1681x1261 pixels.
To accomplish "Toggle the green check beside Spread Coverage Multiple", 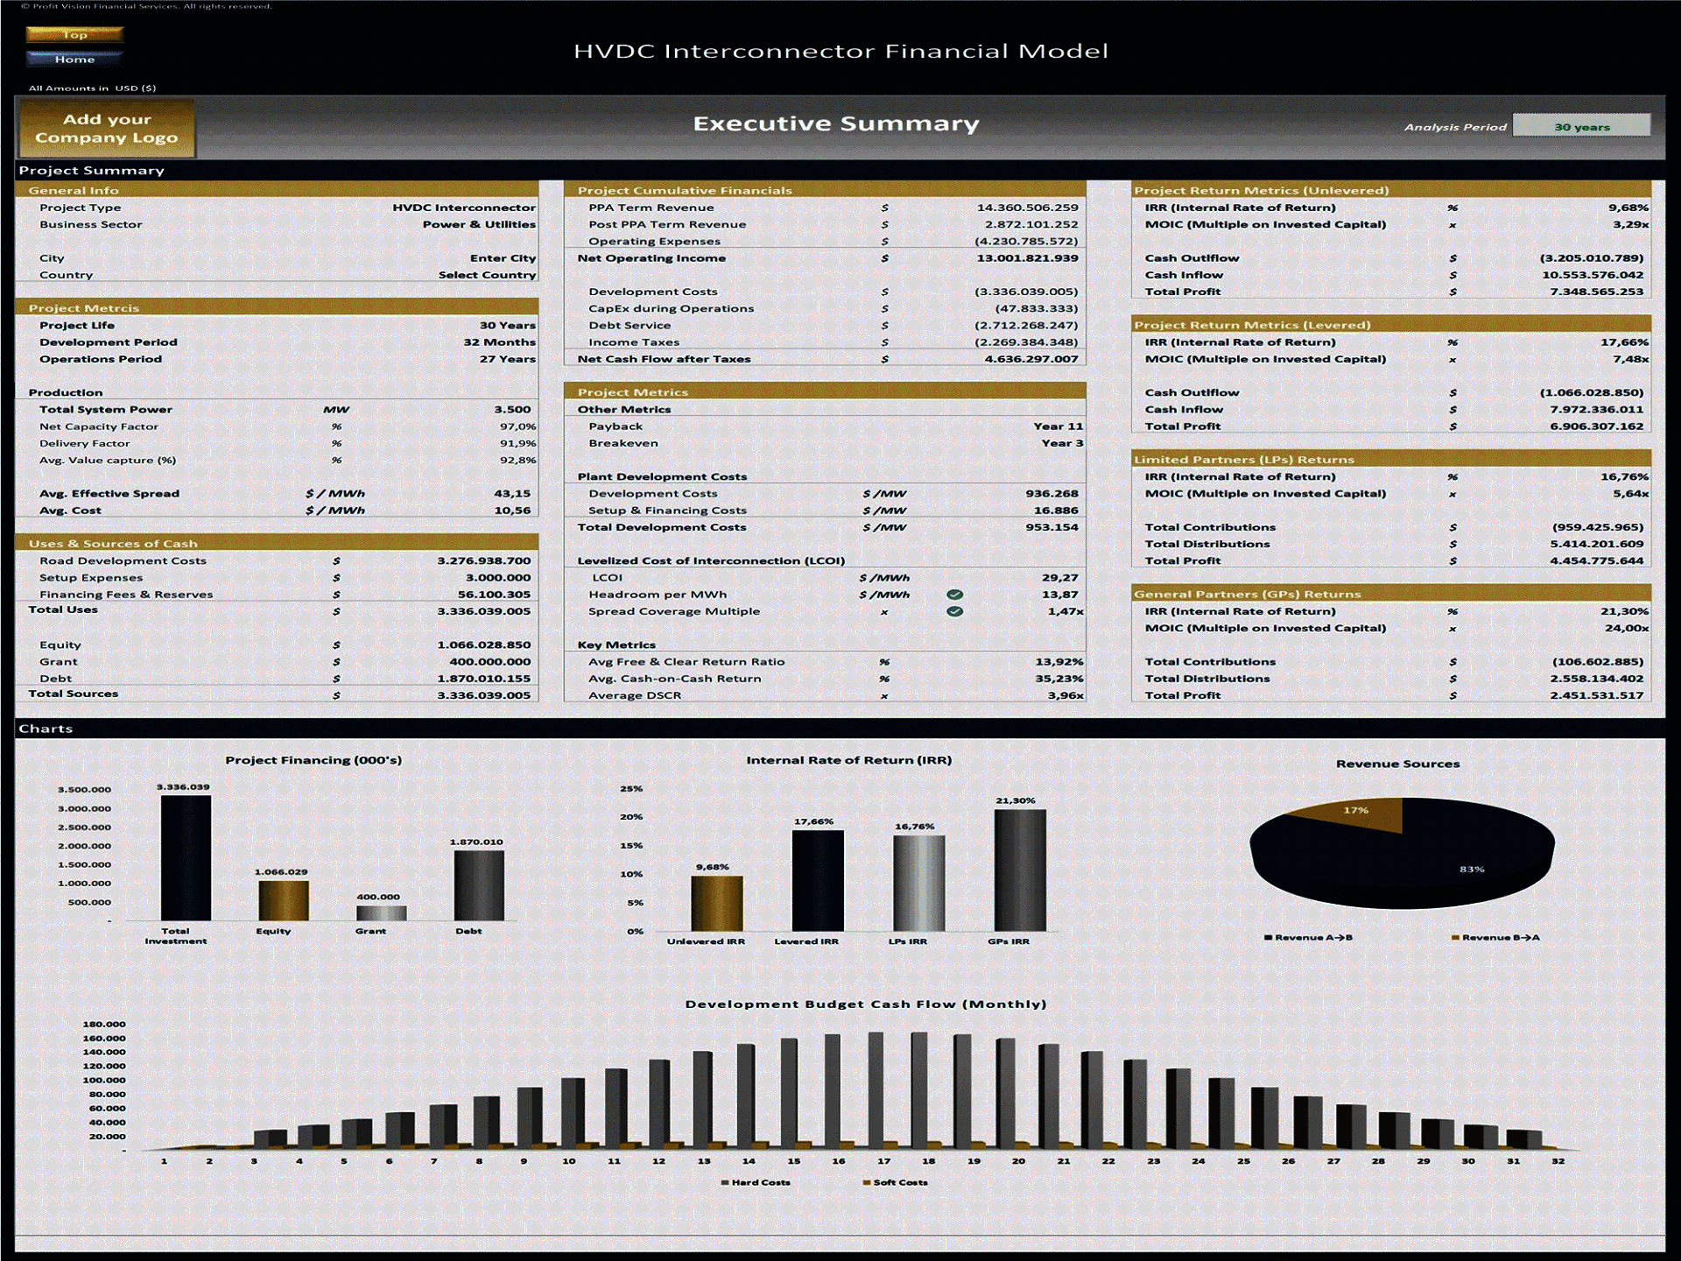I will (x=953, y=611).
